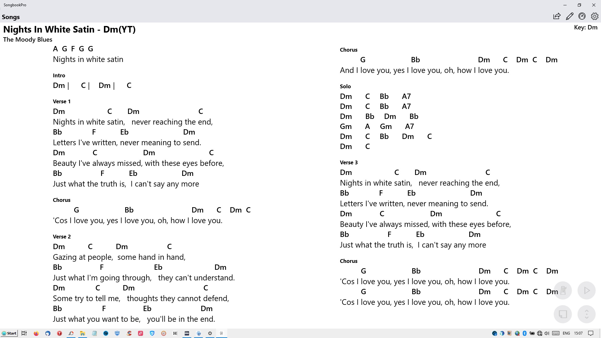This screenshot has width=601, height=338.
Task: Open the clock showing 15:07
Action: 578,333
